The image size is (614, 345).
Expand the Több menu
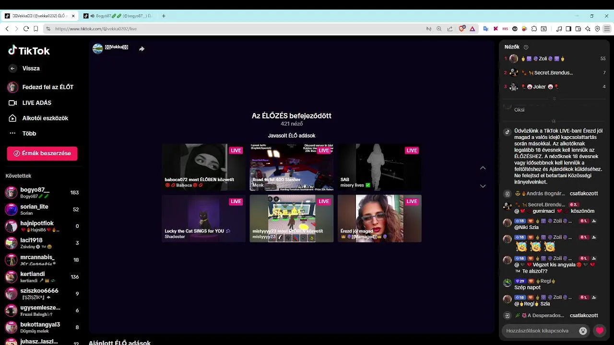23,134
